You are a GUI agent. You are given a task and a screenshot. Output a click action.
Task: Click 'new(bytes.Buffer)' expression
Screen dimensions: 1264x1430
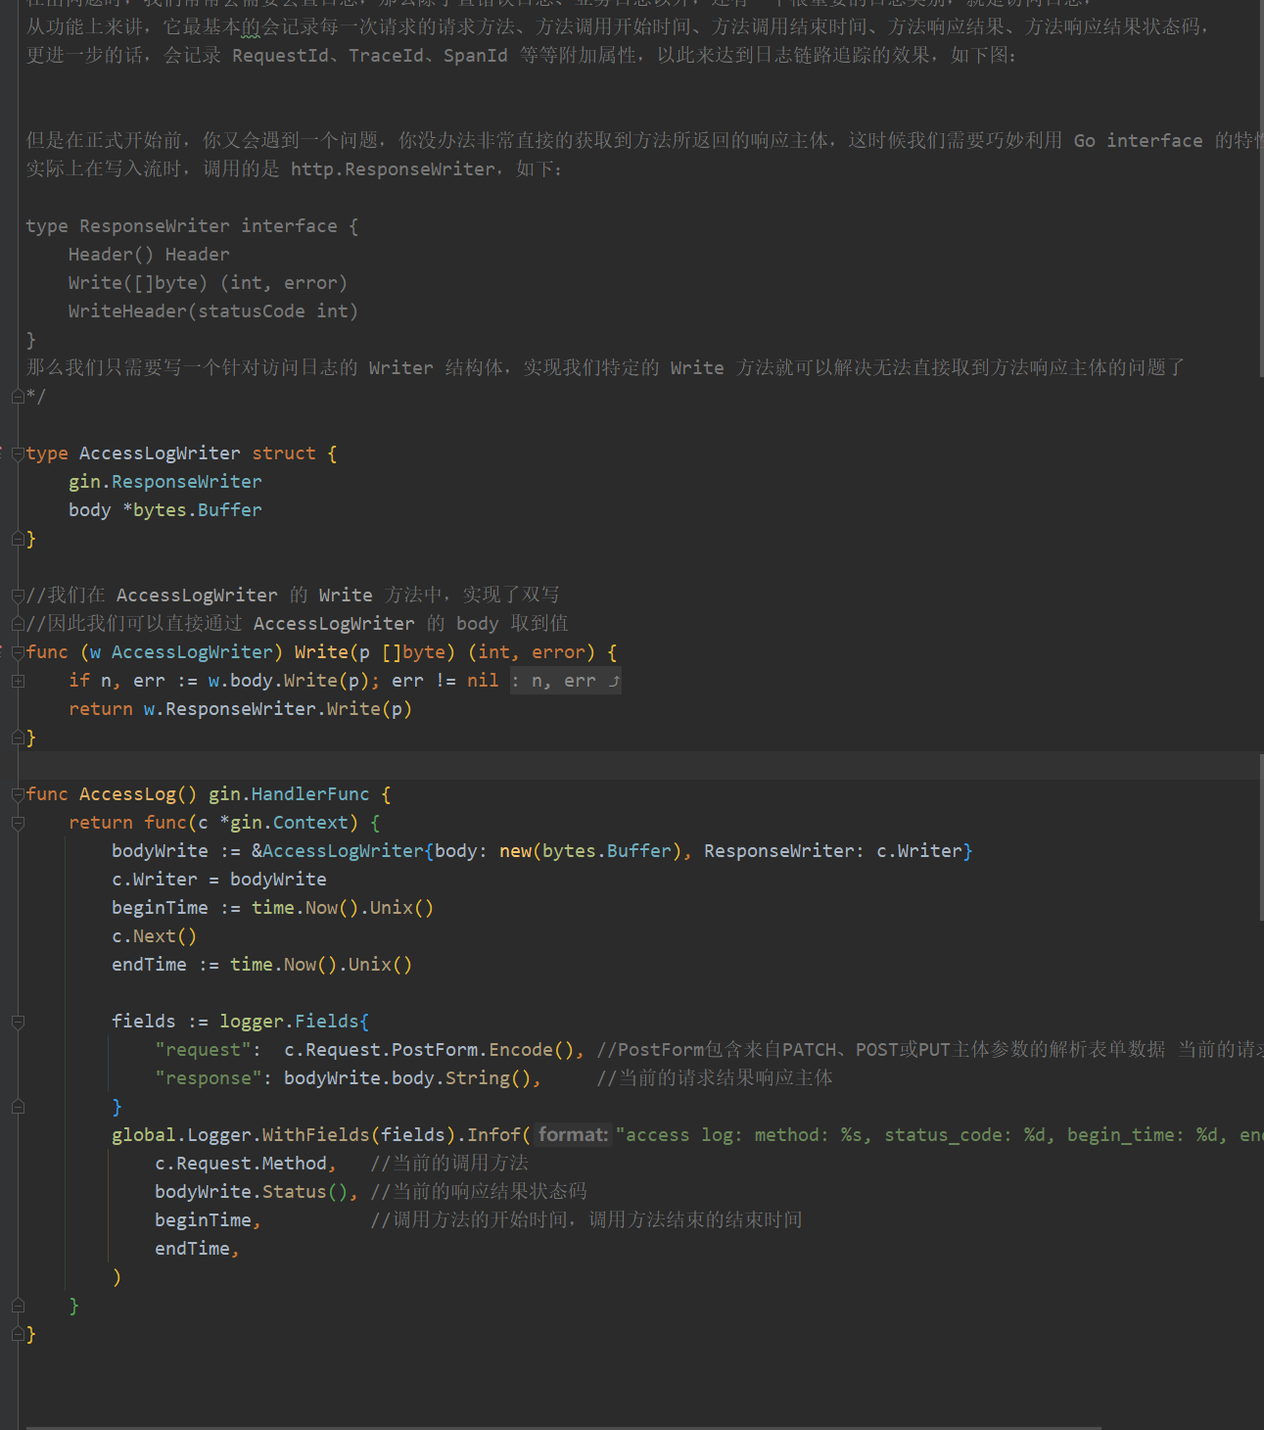(x=590, y=851)
